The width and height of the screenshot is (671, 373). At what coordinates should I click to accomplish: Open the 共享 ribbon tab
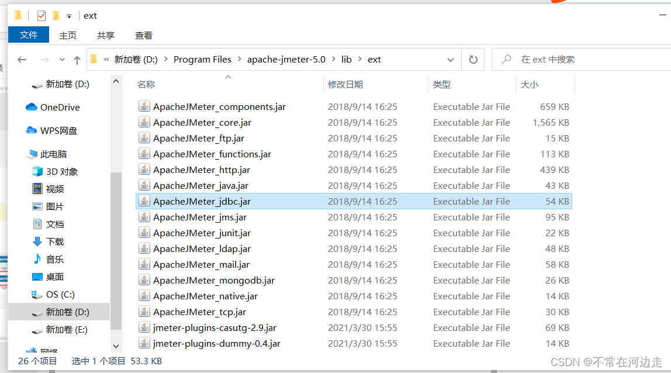coord(106,35)
